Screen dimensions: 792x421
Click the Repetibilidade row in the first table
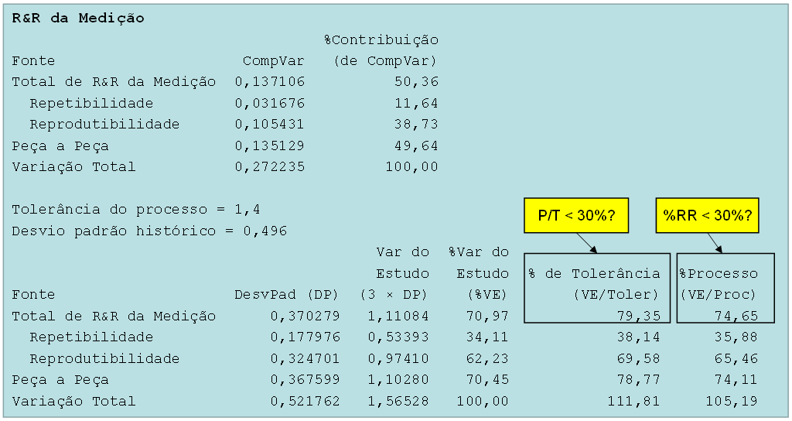225,103
